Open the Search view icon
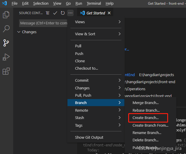This screenshot has width=186, height=154. point(6,29)
